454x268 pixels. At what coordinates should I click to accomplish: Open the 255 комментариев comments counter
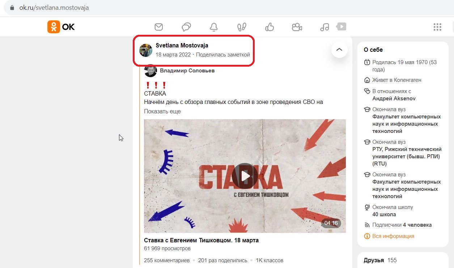coord(167,260)
